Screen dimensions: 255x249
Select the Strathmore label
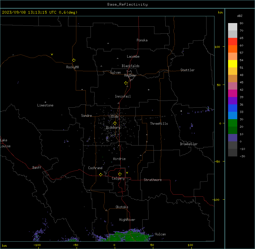point(153,180)
